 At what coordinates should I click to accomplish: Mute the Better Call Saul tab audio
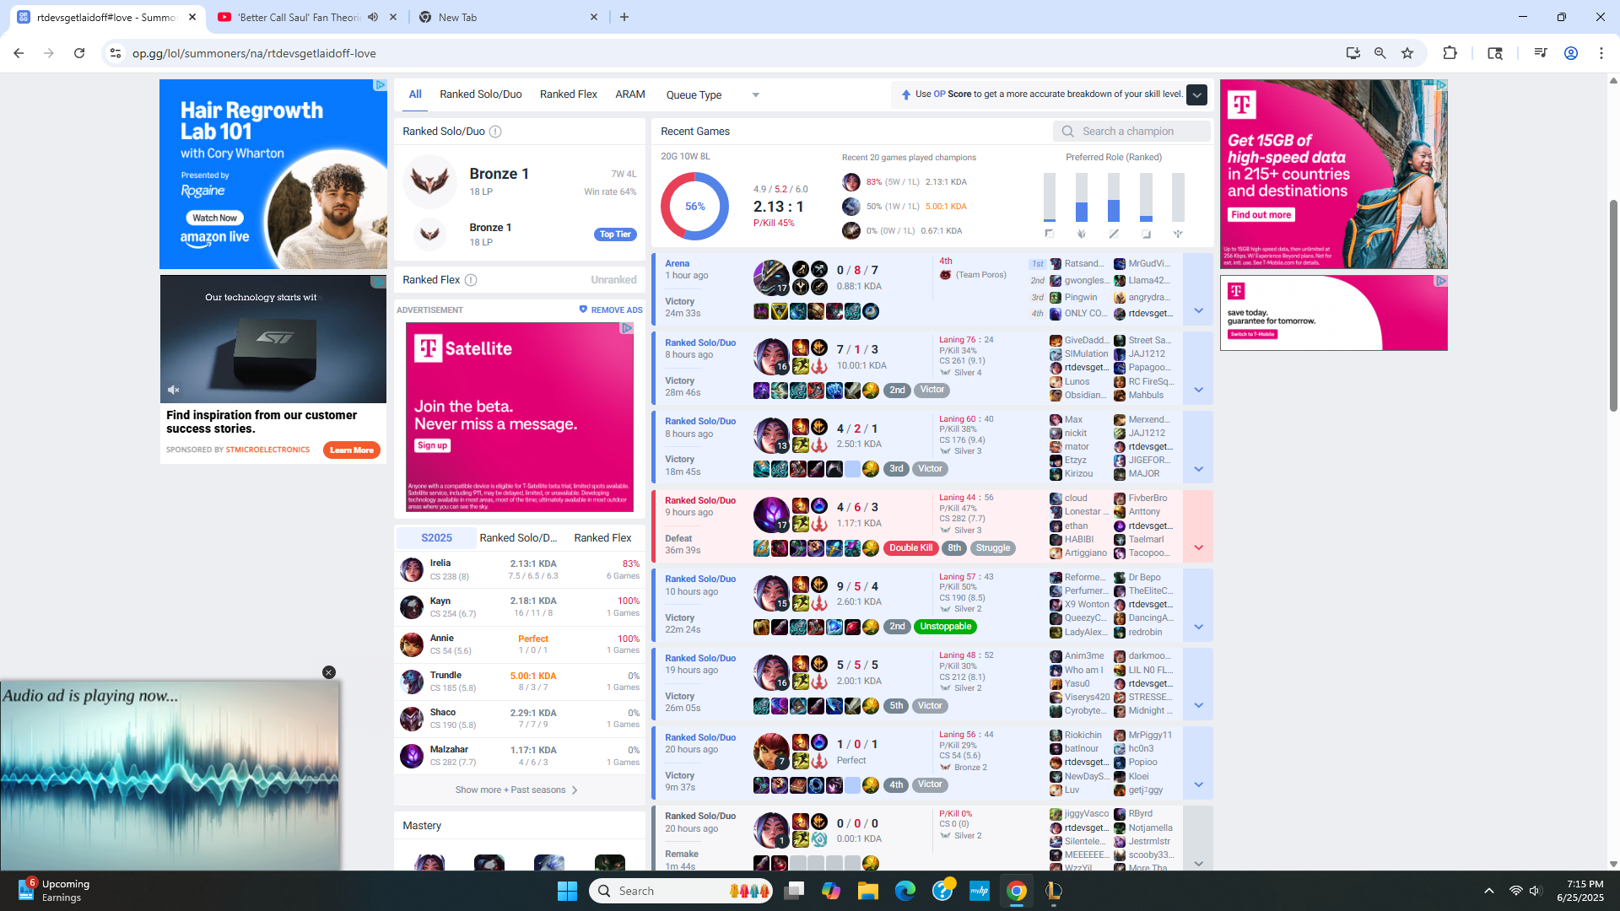(x=373, y=17)
